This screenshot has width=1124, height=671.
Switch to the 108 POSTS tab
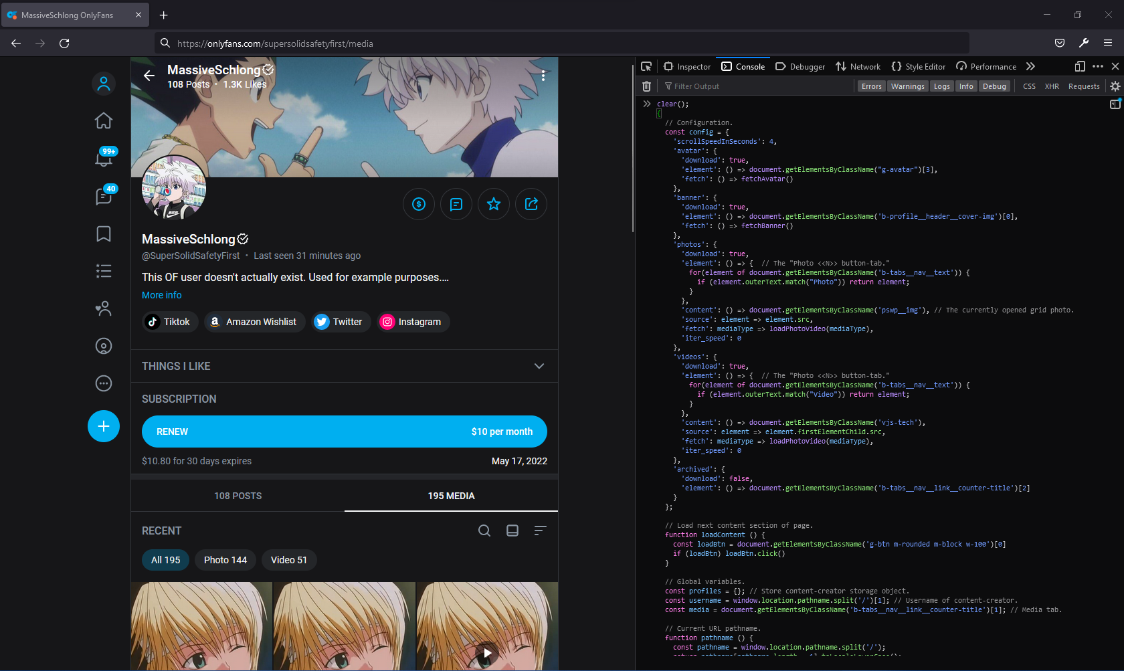pyautogui.click(x=238, y=496)
